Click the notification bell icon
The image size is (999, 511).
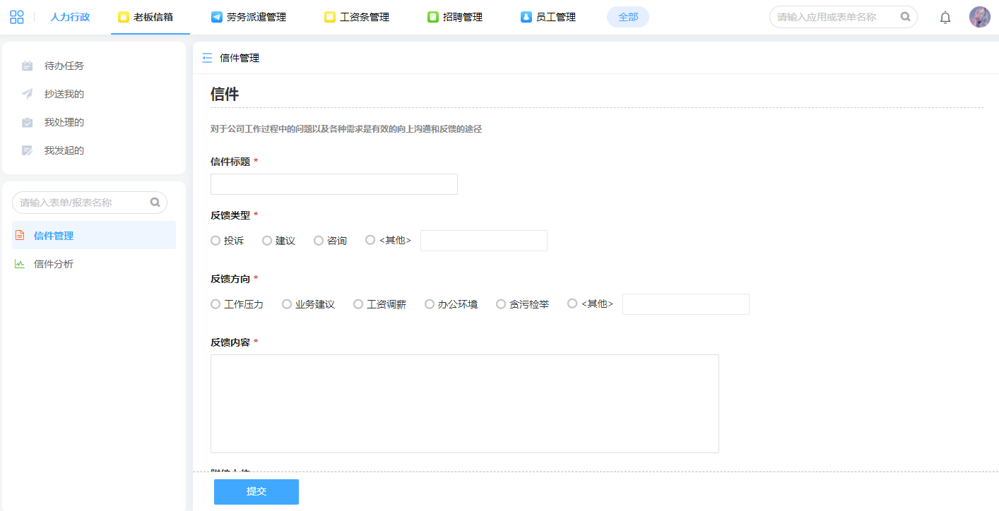tap(945, 18)
